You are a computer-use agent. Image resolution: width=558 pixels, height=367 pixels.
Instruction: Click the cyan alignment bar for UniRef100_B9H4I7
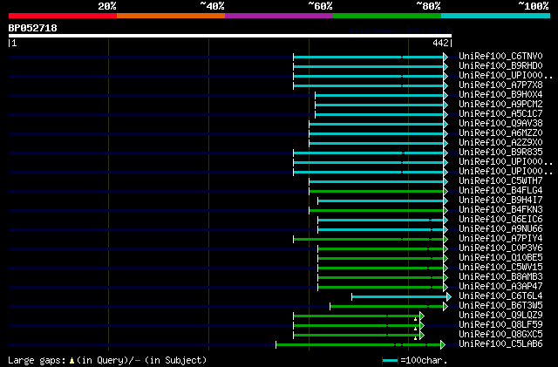380,201
